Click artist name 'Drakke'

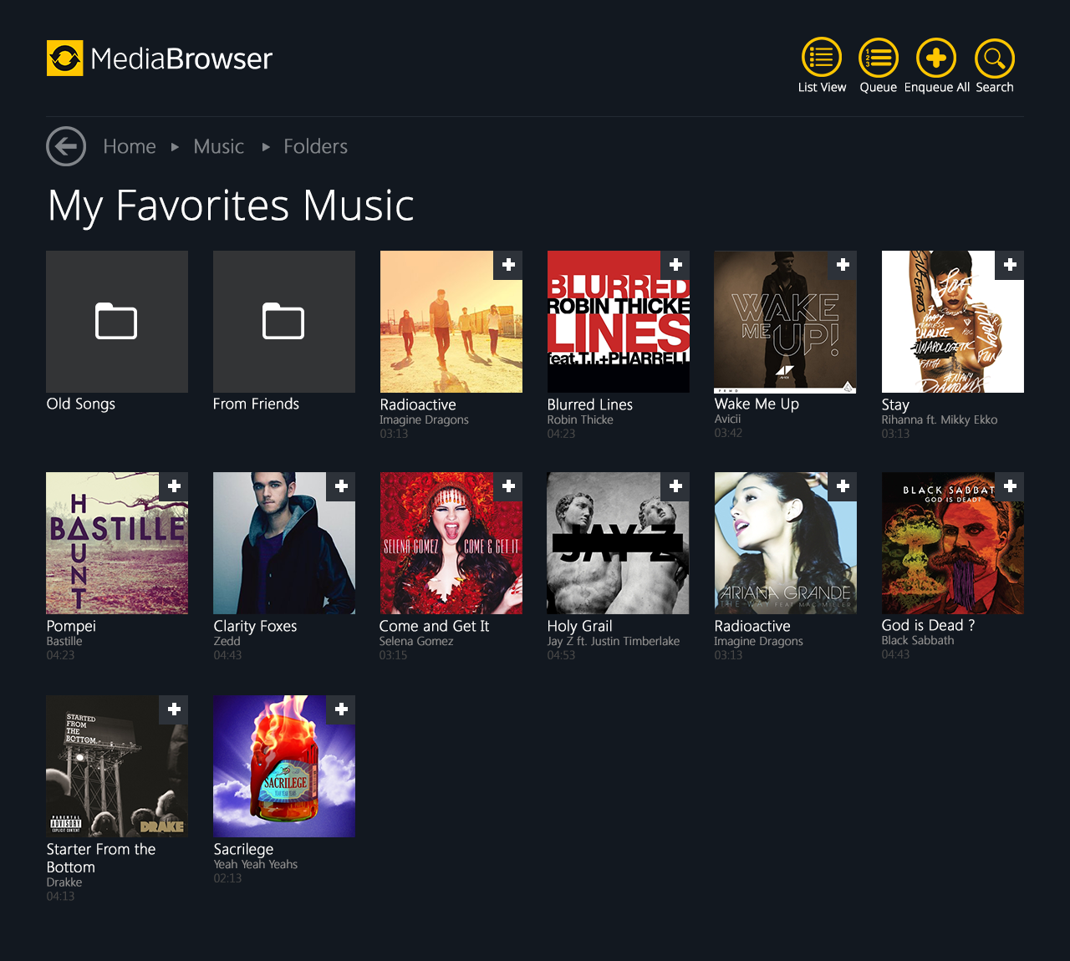pos(64,882)
